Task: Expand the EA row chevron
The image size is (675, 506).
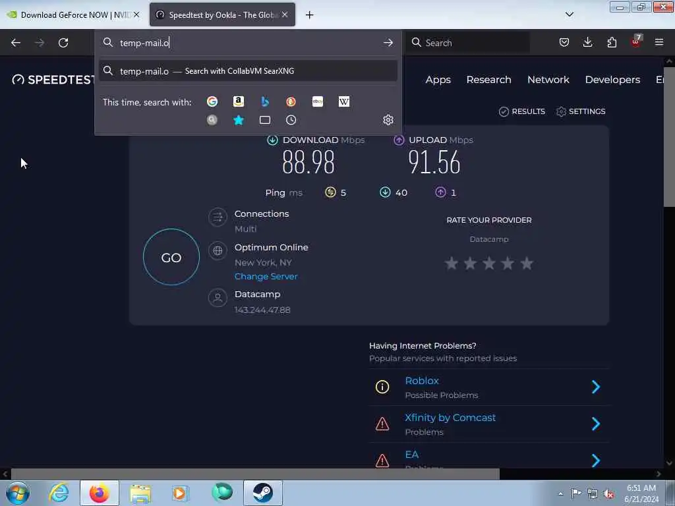Action: (x=596, y=461)
